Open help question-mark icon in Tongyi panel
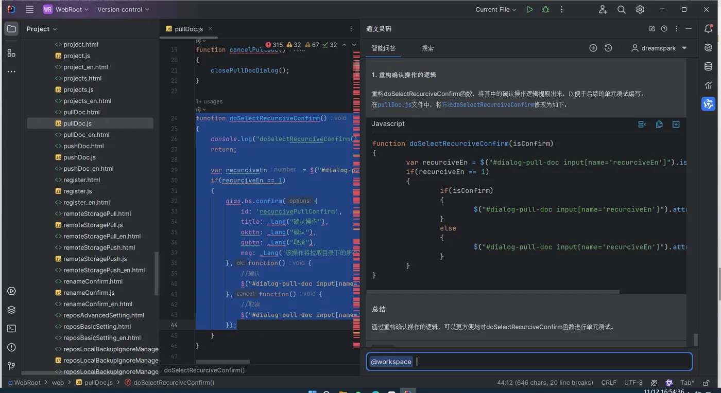 point(664,29)
